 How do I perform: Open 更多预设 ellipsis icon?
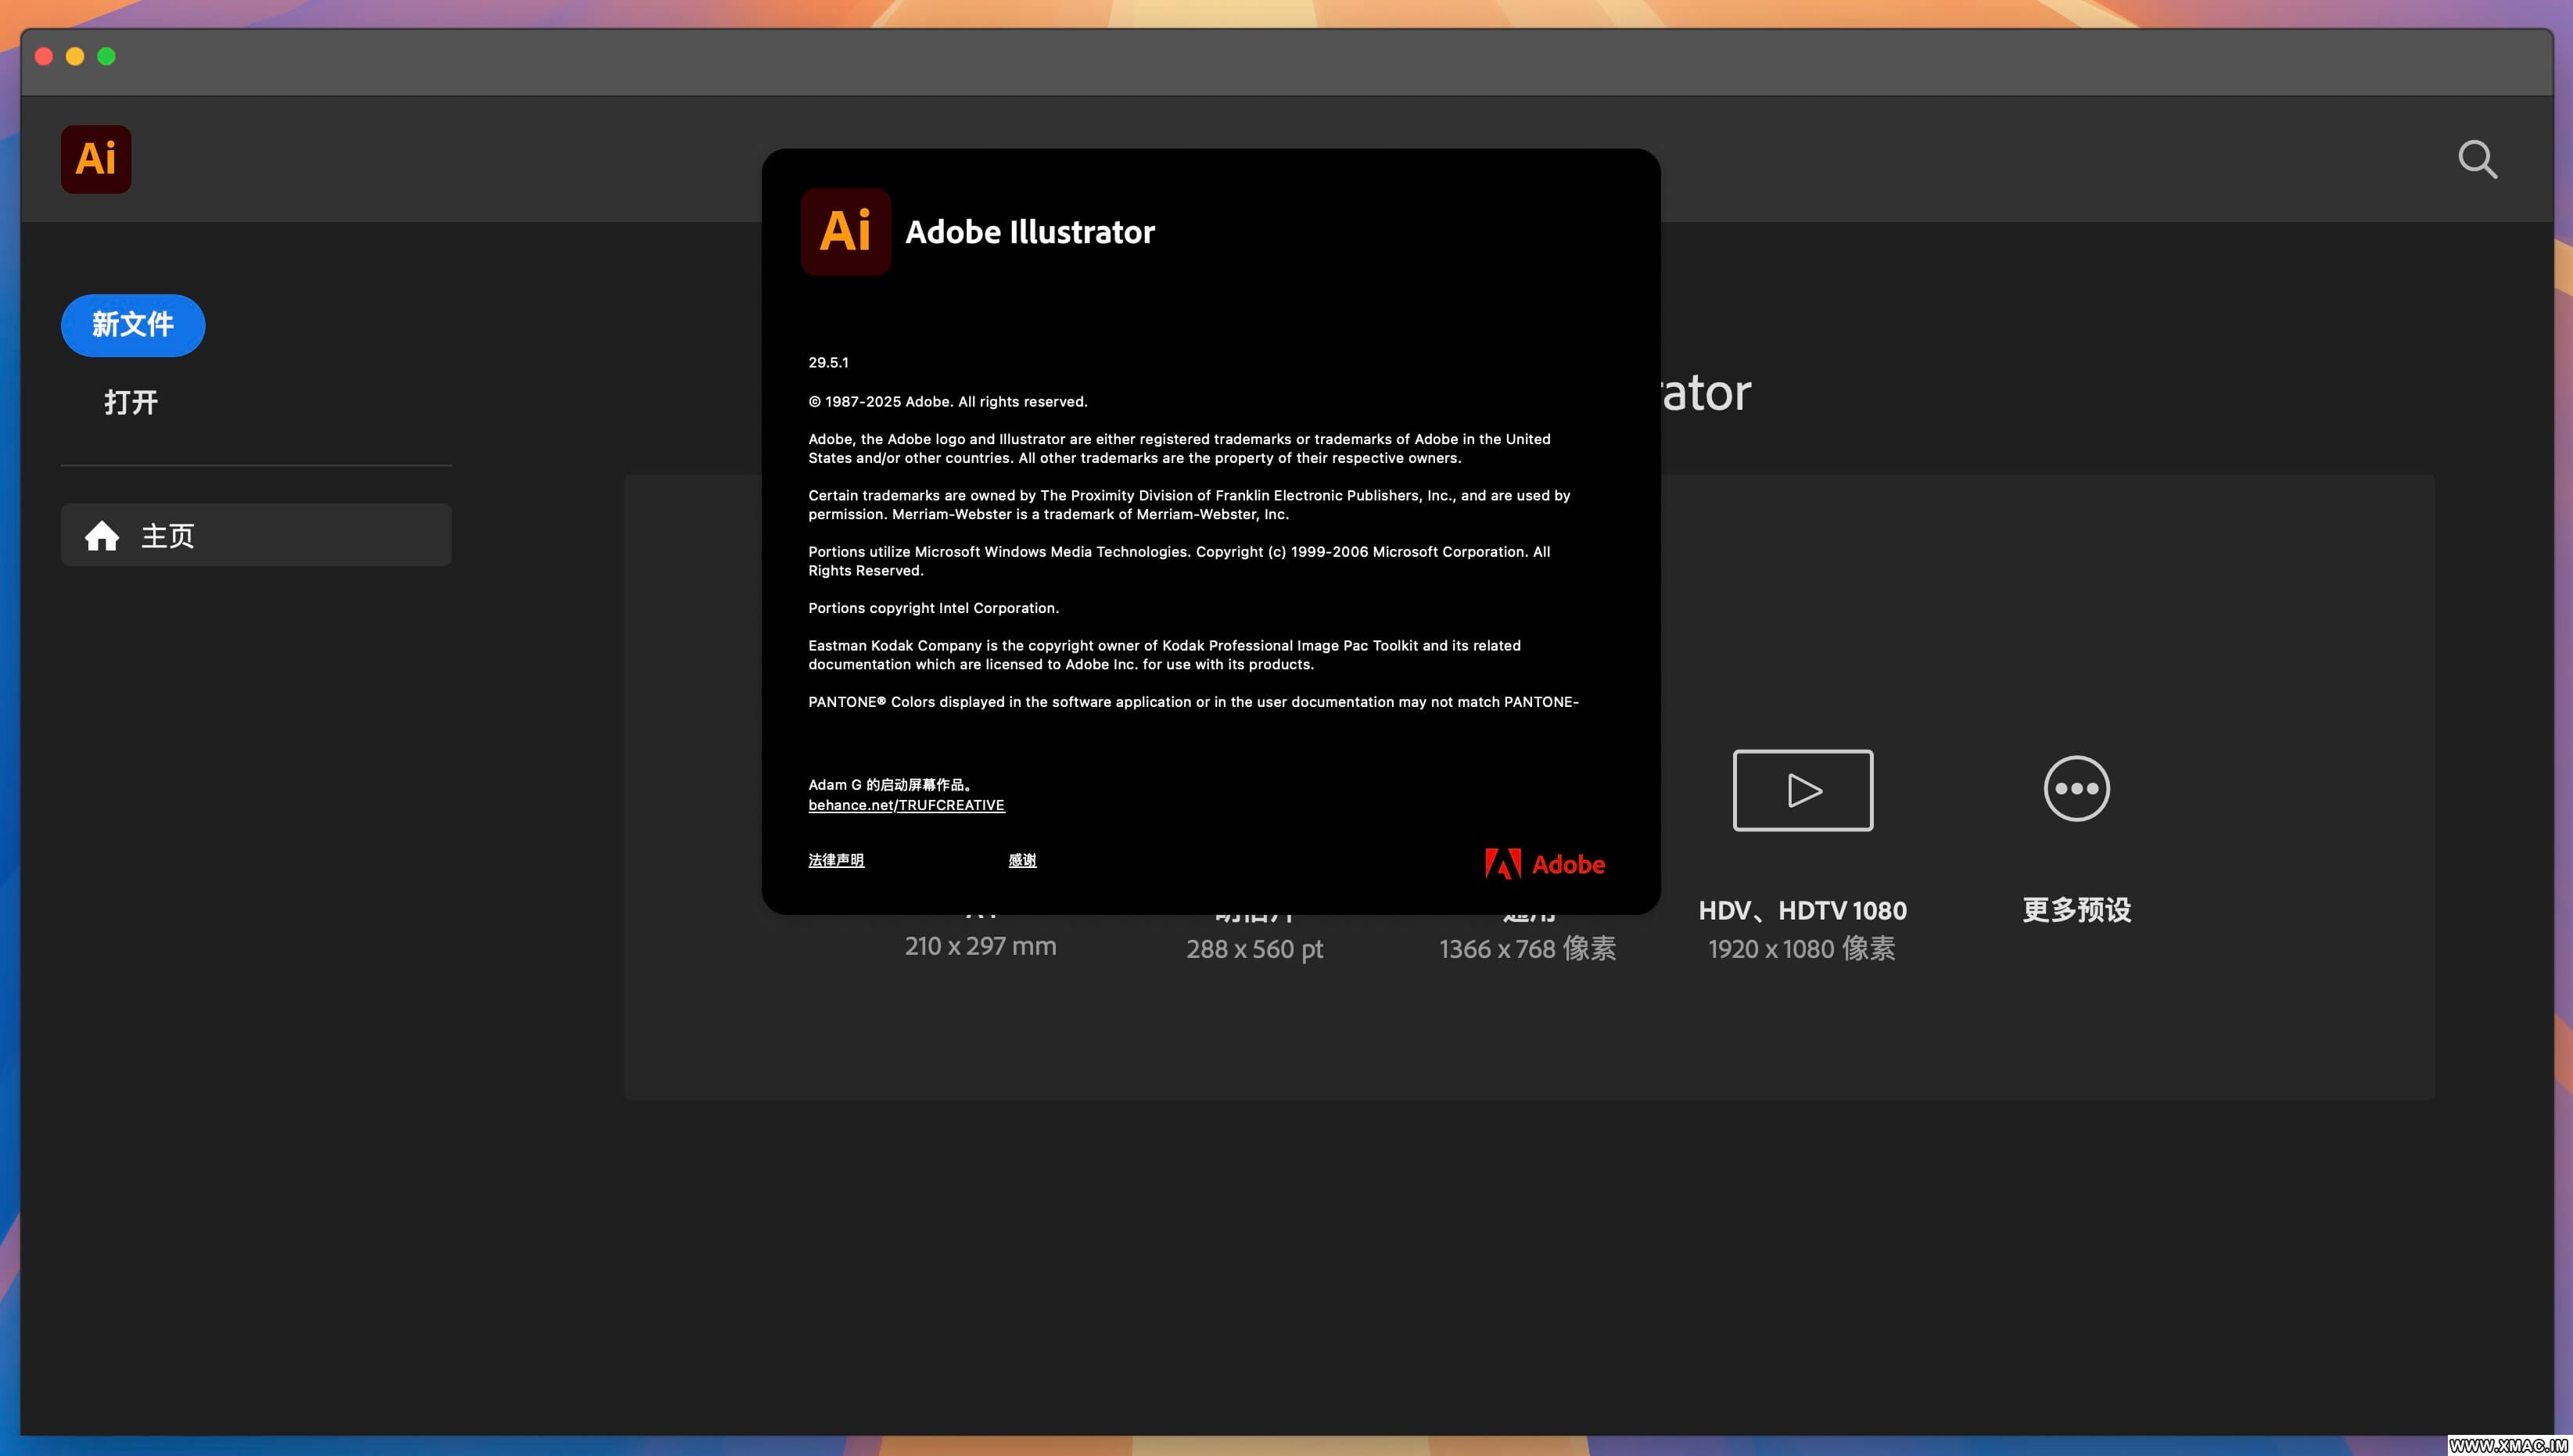2076,789
